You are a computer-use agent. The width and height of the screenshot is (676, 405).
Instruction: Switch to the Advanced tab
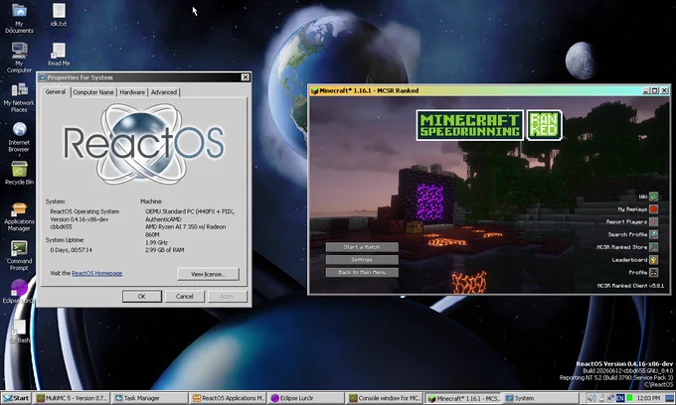point(164,92)
